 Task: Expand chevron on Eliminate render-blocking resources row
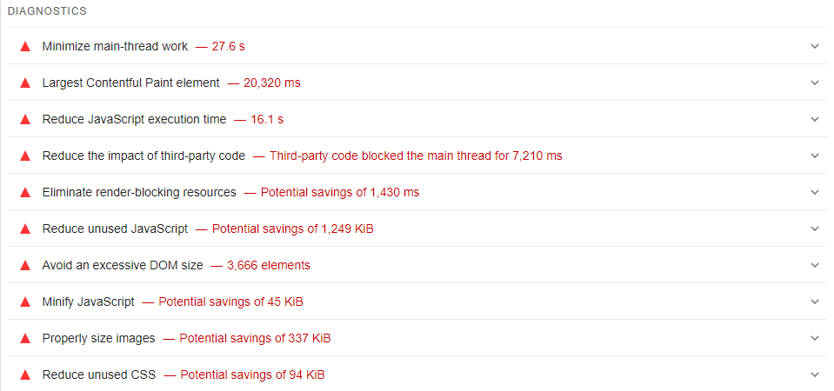click(x=814, y=192)
